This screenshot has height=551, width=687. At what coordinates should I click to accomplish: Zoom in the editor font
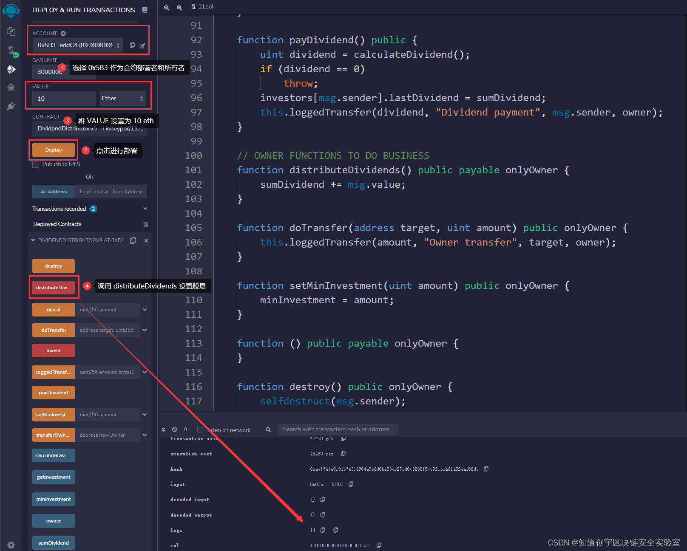pyautogui.click(x=179, y=7)
